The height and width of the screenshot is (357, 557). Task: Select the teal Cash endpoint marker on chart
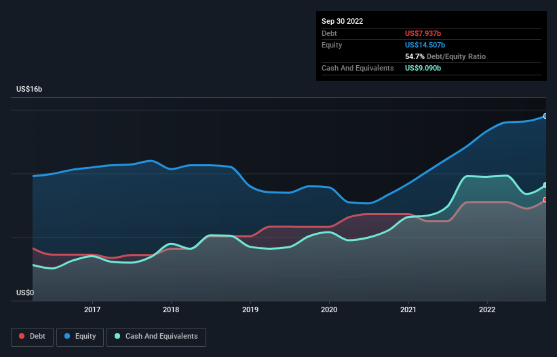tap(545, 185)
